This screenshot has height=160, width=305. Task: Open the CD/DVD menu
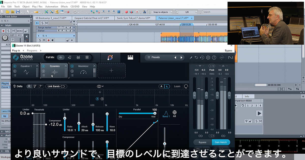75,7
